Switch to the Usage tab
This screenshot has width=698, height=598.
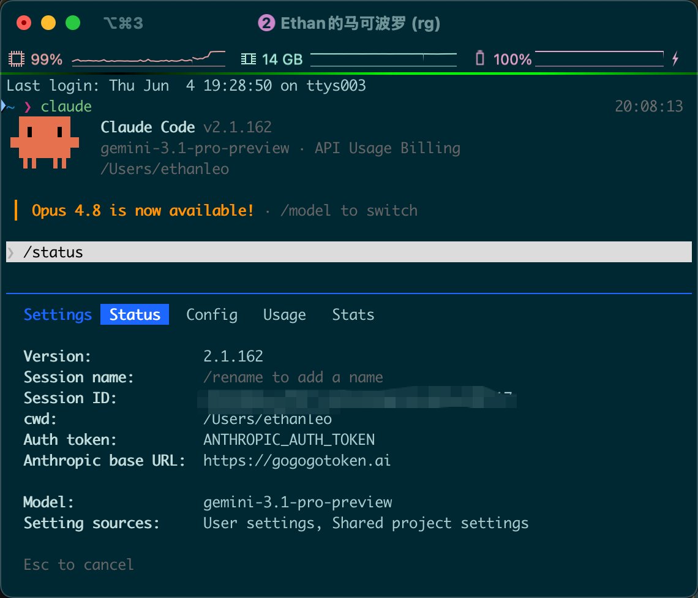click(x=285, y=314)
